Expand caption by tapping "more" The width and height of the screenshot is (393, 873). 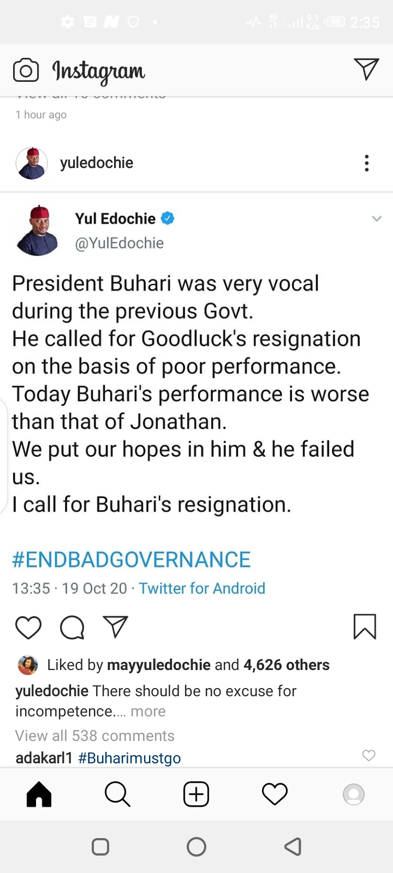point(148,711)
